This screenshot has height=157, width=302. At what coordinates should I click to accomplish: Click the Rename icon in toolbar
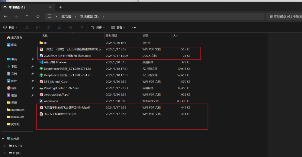[x=59, y=27]
